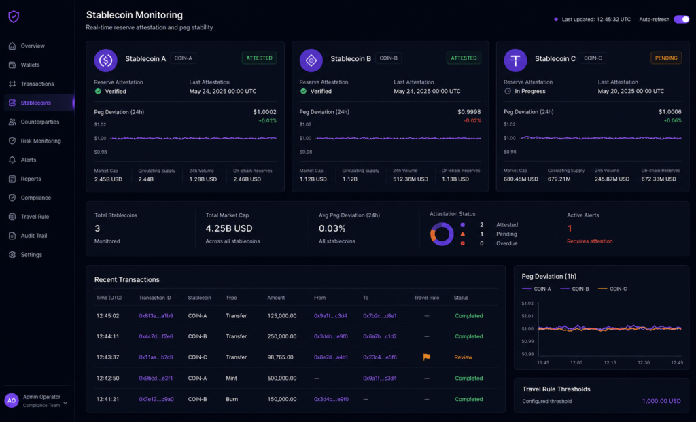Click the 500,000.00 mint amount
Image resolution: width=696 pixels, height=422 pixels.
pyautogui.click(x=282, y=378)
